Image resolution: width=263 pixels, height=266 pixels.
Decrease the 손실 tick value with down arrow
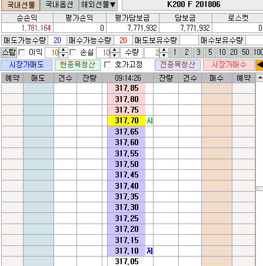(x=114, y=55)
